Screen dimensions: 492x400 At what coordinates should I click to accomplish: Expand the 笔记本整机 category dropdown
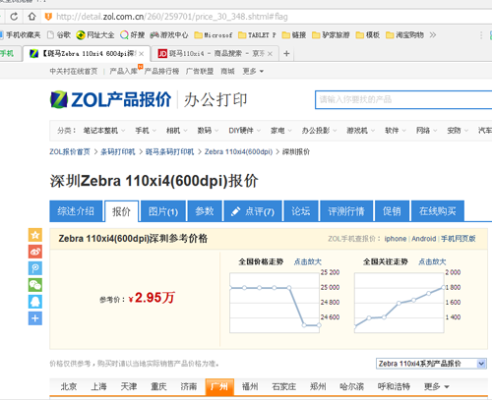(104, 131)
